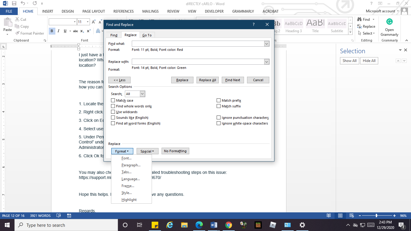
Task: Increase font size with Grow Font
Action: click(x=94, y=22)
